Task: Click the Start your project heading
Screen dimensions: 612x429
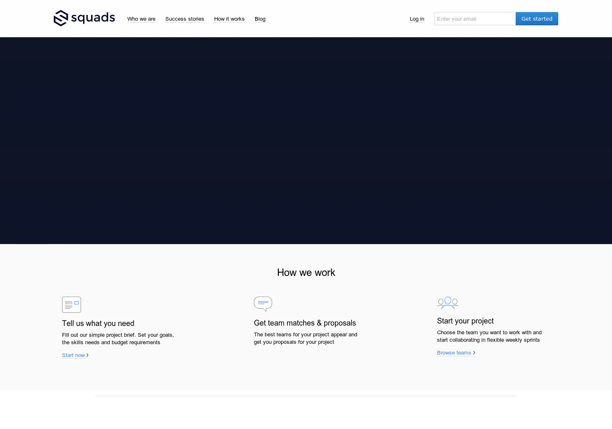Action: pyautogui.click(x=465, y=321)
